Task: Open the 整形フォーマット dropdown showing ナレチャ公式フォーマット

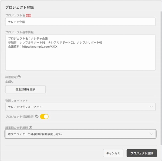Action: point(80,107)
